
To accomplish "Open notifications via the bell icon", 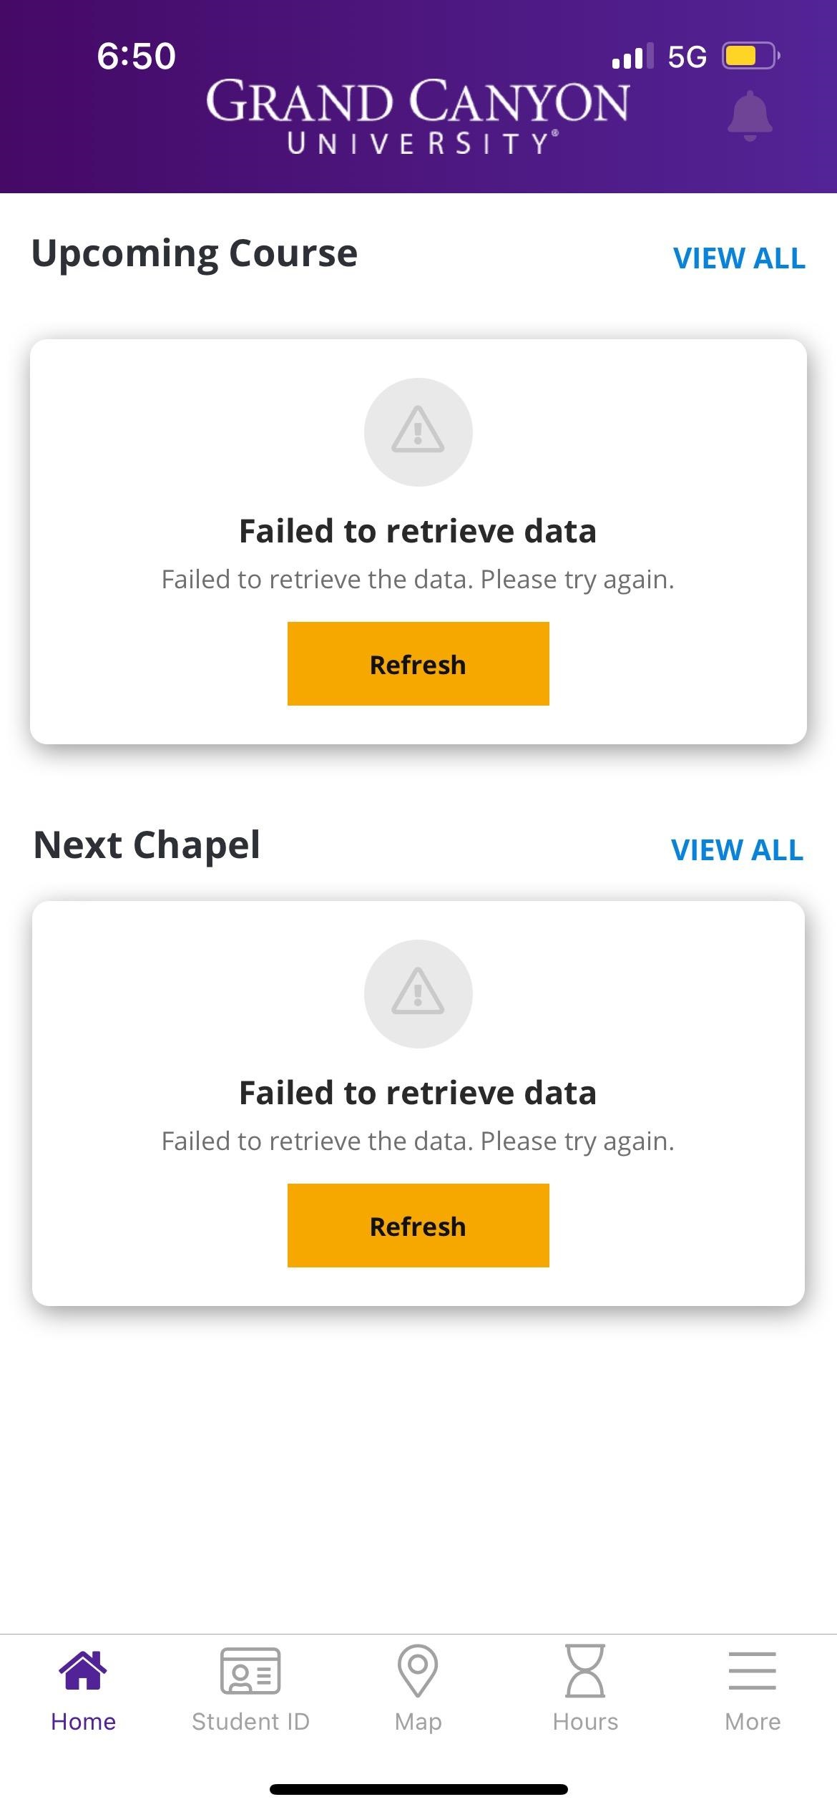I will coord(750,116).
